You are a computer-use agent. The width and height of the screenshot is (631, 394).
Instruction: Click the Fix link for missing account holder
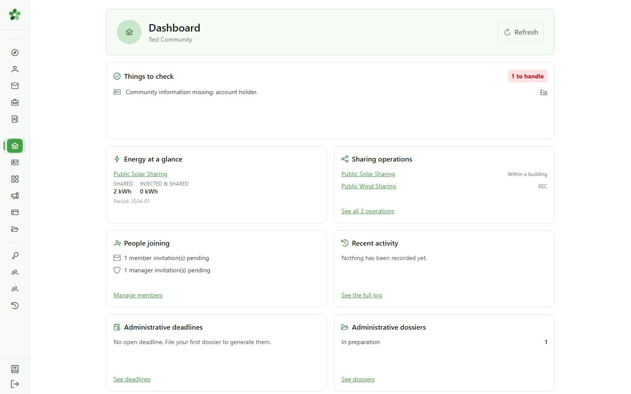pyautogui.click(x=544, y=92)
